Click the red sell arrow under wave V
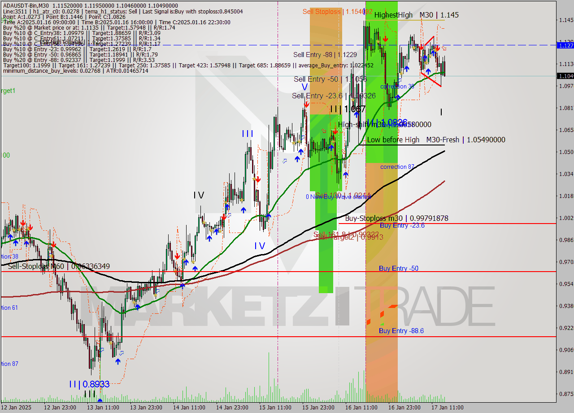 [x=306, y=104]
